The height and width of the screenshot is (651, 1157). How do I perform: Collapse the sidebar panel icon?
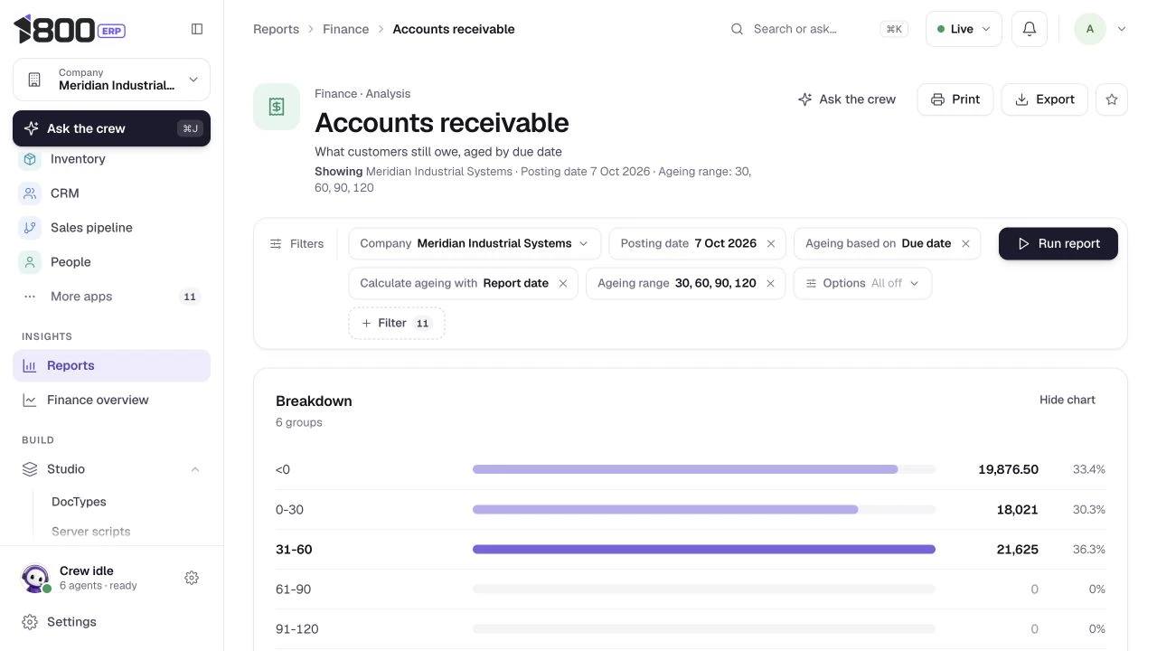(x=197, y=29)
